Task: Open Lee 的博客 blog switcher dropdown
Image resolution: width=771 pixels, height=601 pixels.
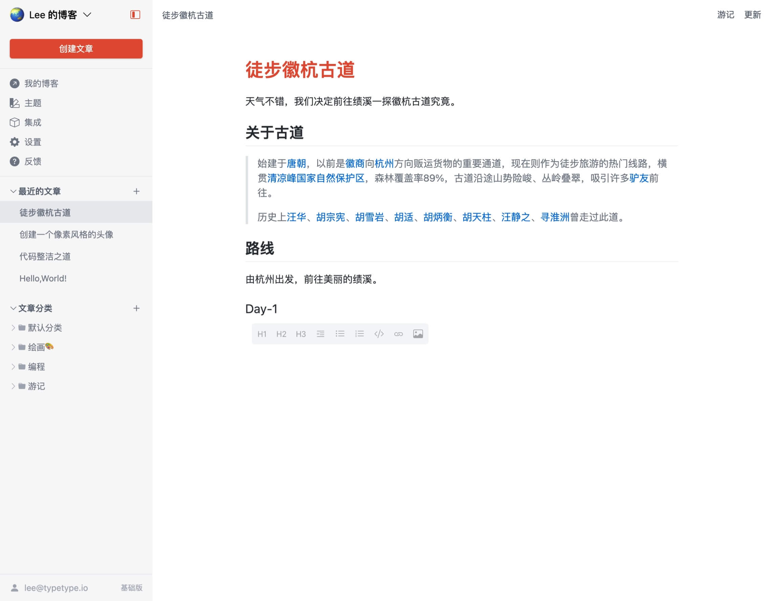Action: (x=87, y=15)
